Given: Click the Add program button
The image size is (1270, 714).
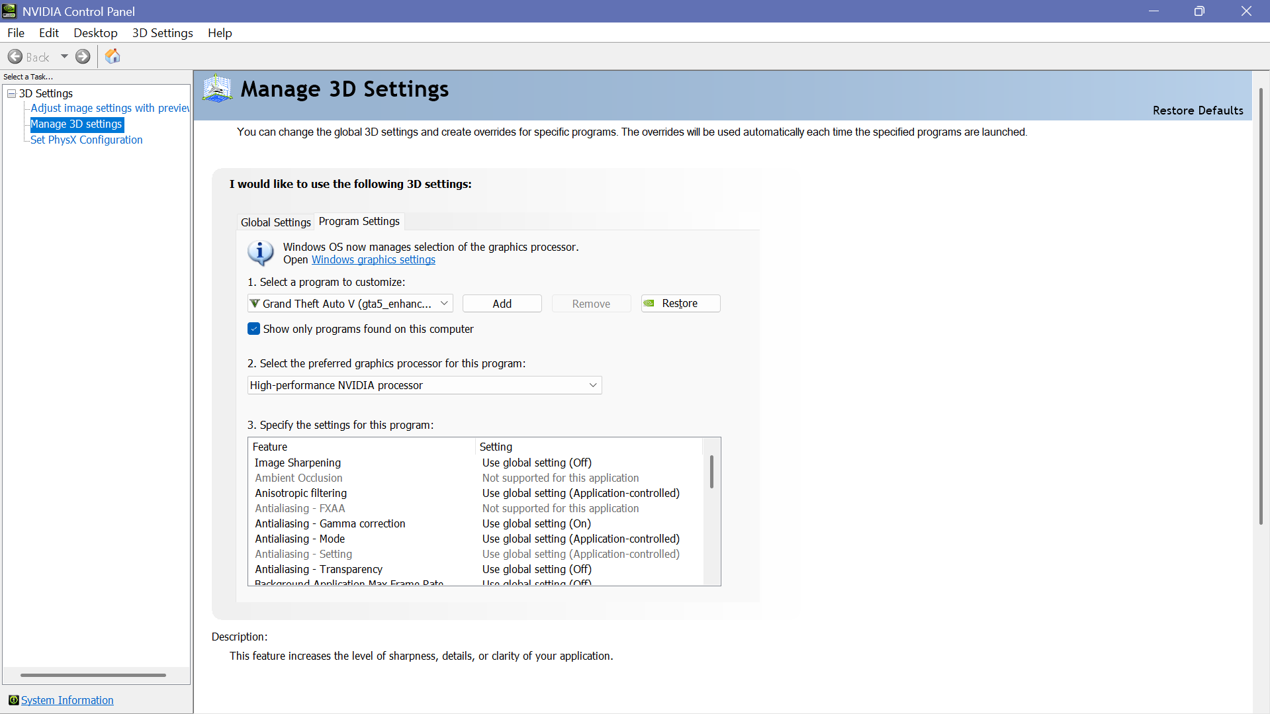Looking at the screenshot, I should (502, 303).
